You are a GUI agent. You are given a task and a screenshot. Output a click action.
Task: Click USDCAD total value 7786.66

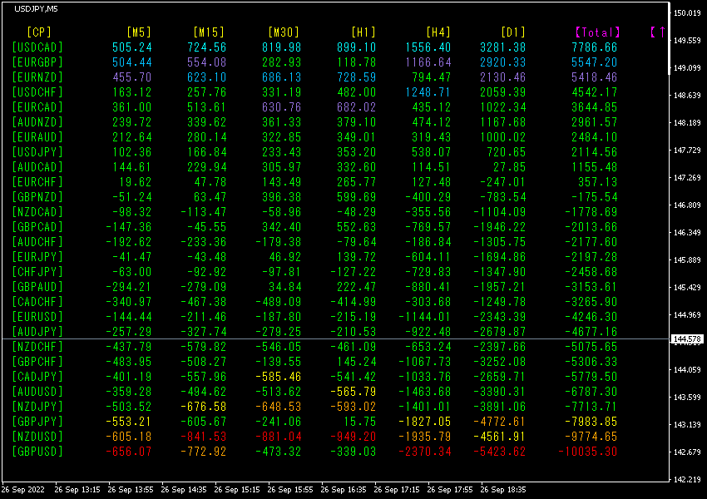[594, 47]
